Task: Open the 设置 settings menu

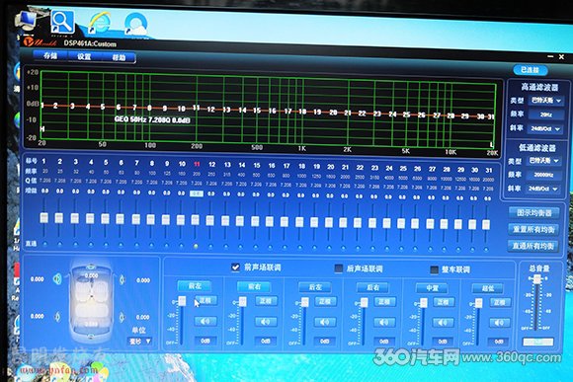Action: tap(84, 56)
